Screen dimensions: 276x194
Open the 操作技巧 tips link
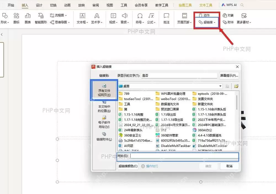coord(150,166)
